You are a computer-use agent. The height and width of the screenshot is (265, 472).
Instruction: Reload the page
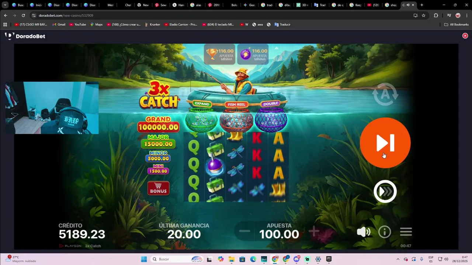pos(23,15)
